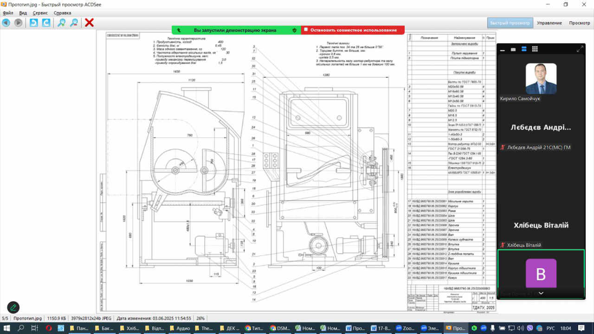
Task: Switch Zoom panel to grid view
Action: coord(535,49)
